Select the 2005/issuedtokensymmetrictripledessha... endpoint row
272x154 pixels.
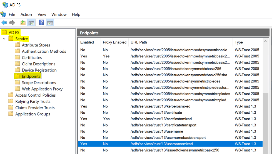[x=170, y=87]
